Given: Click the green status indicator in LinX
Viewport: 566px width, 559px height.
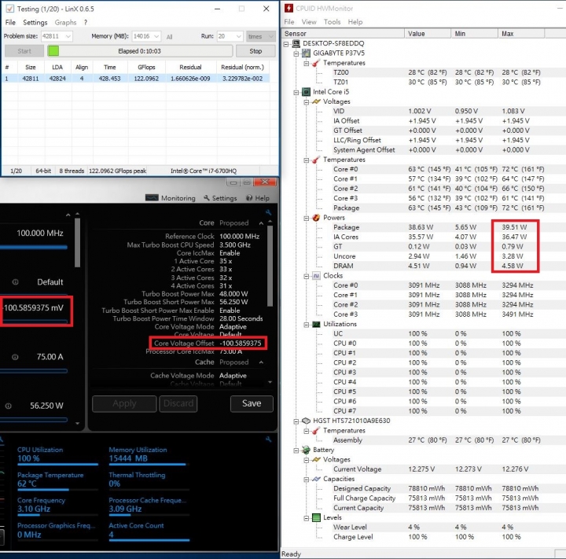Looking at the screenshot, I should point(53,51).
